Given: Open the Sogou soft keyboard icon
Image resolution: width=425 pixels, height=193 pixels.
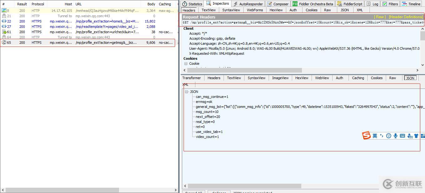Looking at the screenshot, I should click(402, 136).
